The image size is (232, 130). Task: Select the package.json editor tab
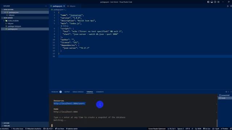(x=57, y=6)
